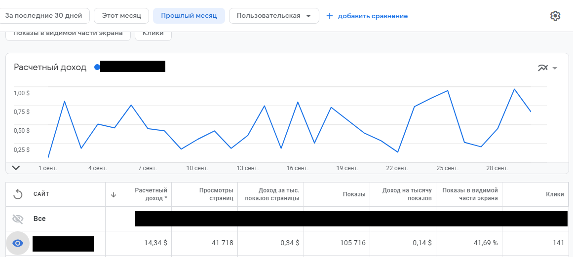
Task: Select the Этот месяц tab
Action: (x=121, y=16)
